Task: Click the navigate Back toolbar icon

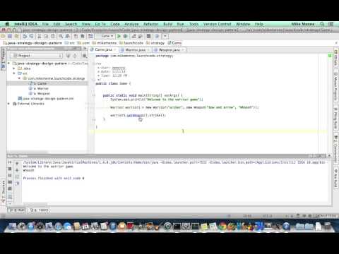Action: (x=76, y=36)
